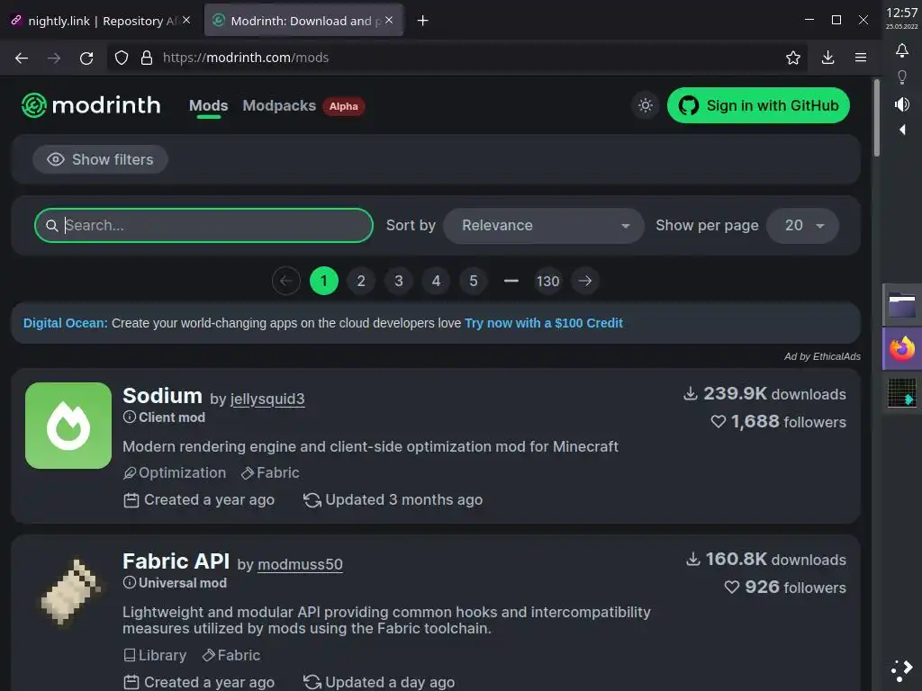
Task: Sign in with GitHub
Action: pos(758,105)
